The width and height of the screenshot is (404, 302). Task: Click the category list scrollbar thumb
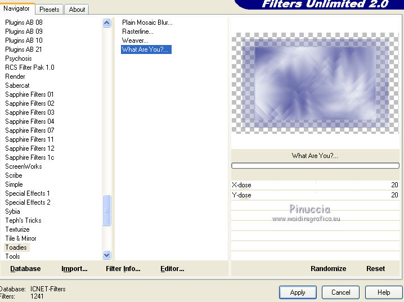pos(107,210)
